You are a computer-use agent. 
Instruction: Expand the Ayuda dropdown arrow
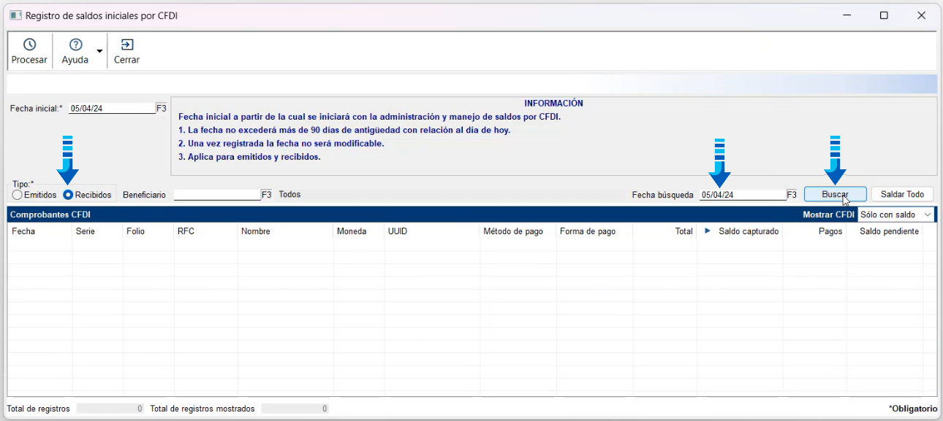[99, 51]
